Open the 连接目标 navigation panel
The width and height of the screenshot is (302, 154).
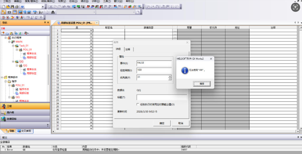coord(25,119)
